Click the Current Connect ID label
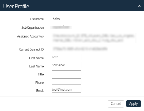This screenshot has width=144, height=111. tap(32, 49)
